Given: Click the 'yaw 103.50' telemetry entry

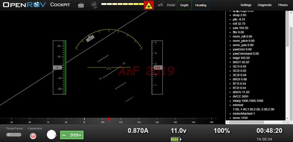Looking at the screenshot, I should pyautogui.click(x=241, y=28).
